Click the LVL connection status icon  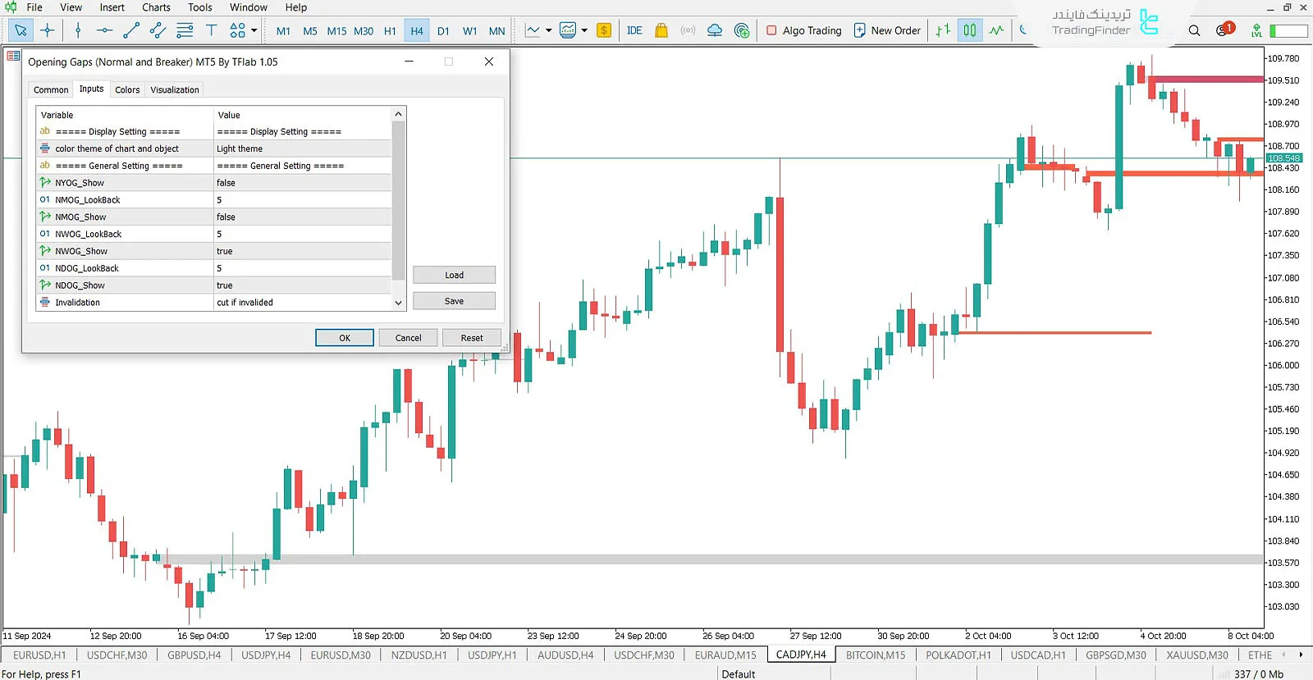click(x=1256, y=30)
